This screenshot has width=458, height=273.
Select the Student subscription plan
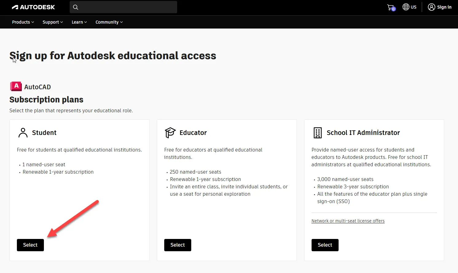tap(30, 245)
